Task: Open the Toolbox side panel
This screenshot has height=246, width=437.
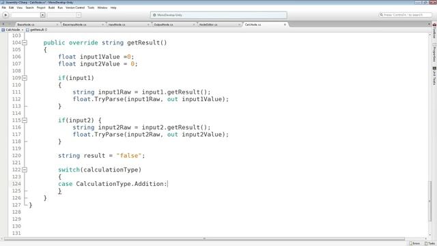Action: point(434,31)
